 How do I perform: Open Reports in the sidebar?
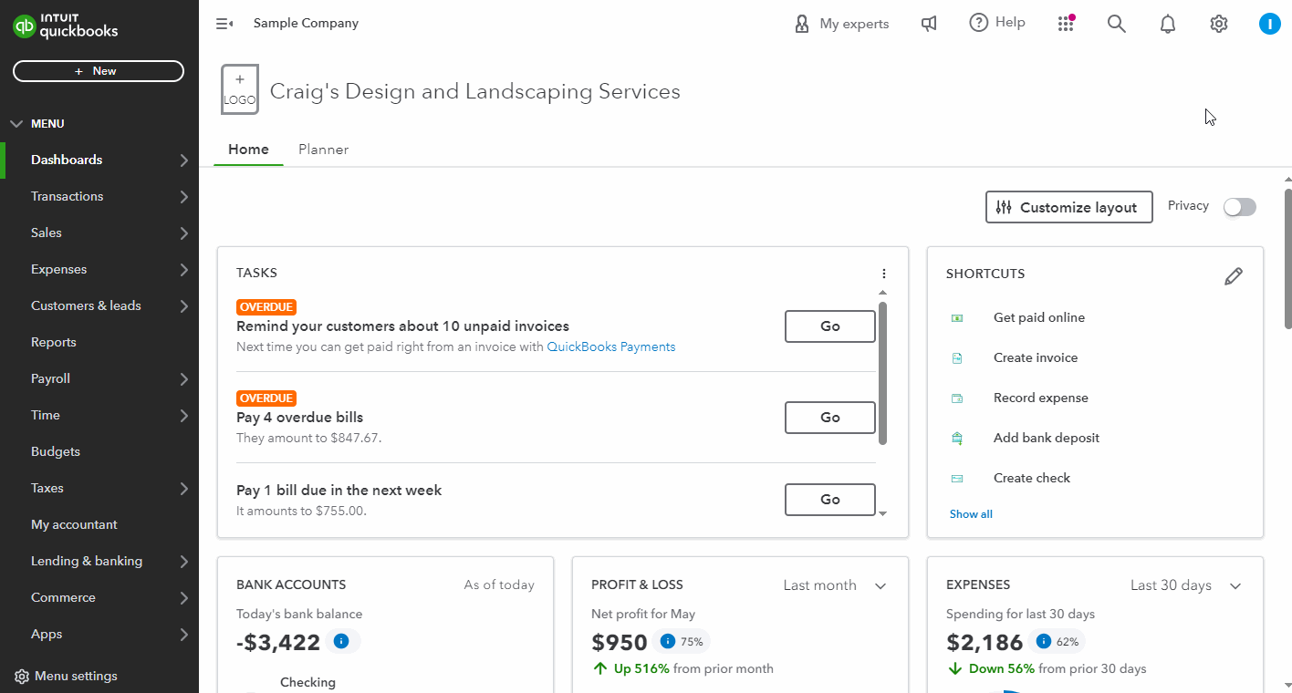(99, 342)
